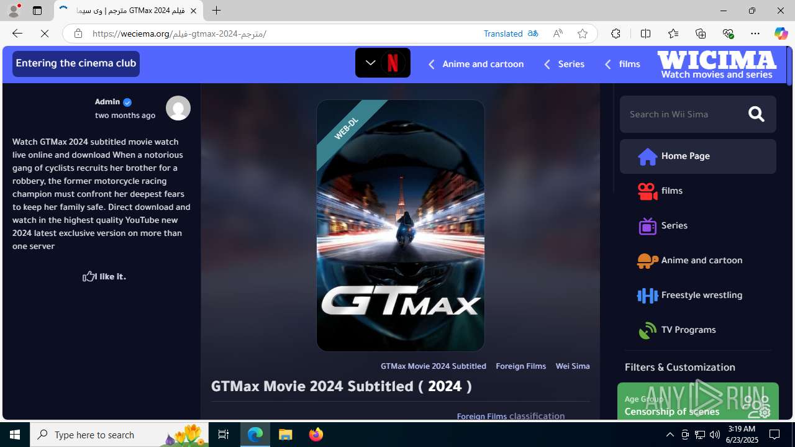
Task: View site information lock icon
Action: [x=78, y=34]
